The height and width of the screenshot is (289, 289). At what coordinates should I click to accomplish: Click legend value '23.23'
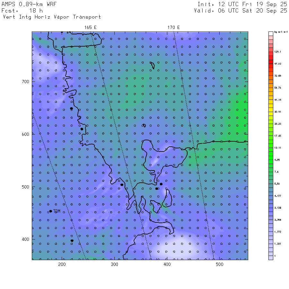pos(277,124)
